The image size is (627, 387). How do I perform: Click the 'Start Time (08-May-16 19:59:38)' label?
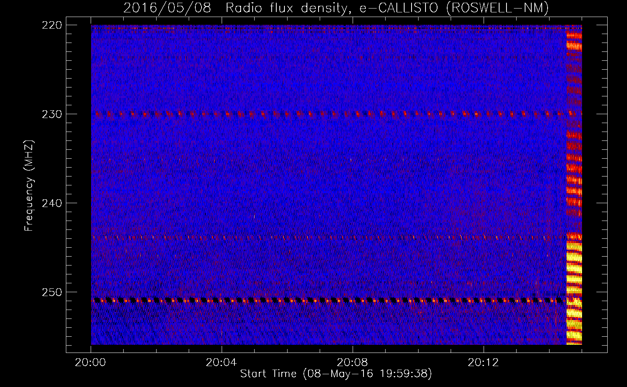click(x=336, y=374)
